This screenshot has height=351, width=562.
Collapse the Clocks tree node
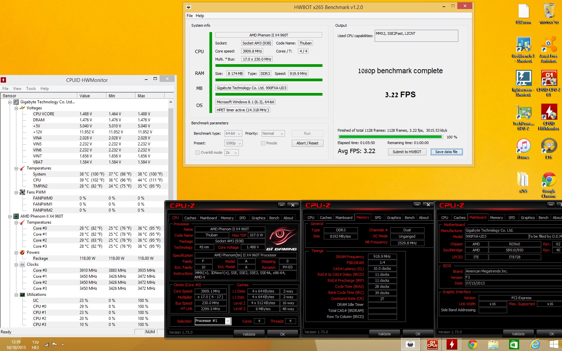(16, 264)
